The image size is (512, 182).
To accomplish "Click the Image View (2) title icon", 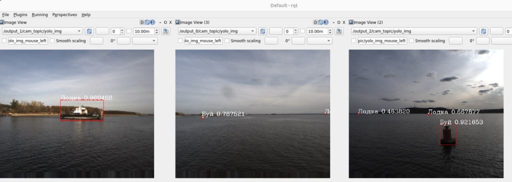I will point(351,22).
